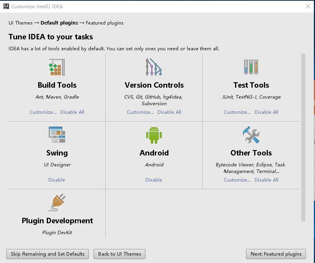Proceed to Next: Featured plugins
This screenshot has height=263, width=315.
(x=276, y=254)
